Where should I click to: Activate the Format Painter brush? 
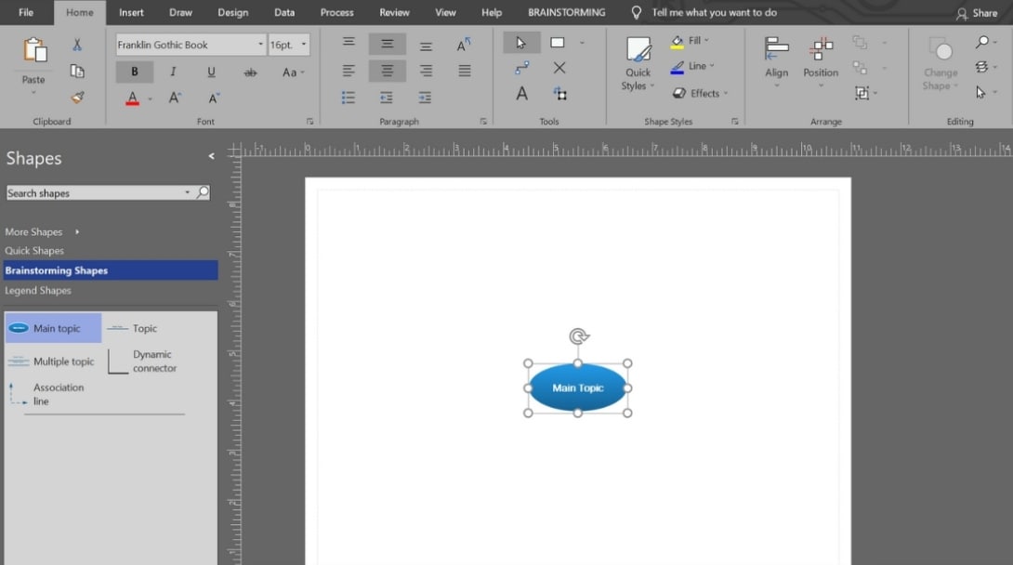pyautogui.click(x=77, y=98)
